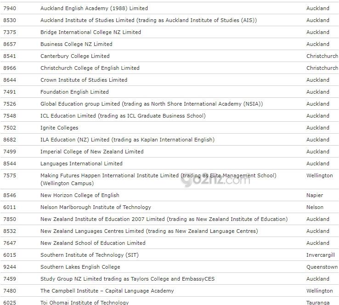
Task: Select New Horizon College of English
Action: point(79,195)
